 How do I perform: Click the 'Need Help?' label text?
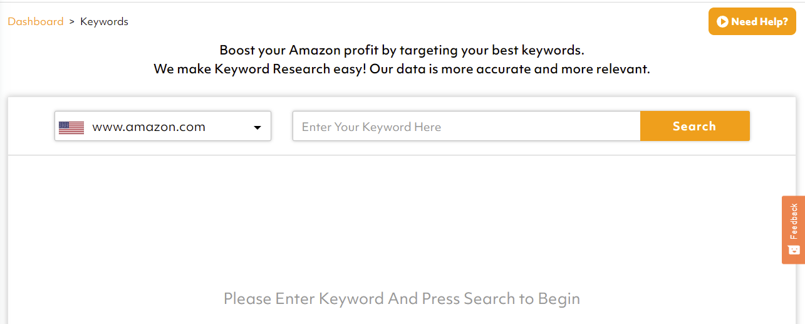click(759, 22)
